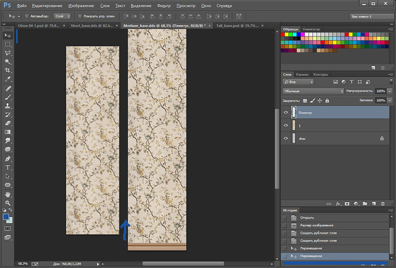Open the Слой auto-select dropdown
This screenshot has width=396, height=268.
click(x=61, y=16)
